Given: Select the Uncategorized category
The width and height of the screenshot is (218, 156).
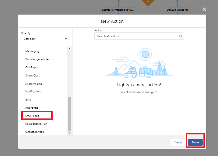Looking at the screenshot, I should (35, 132).
